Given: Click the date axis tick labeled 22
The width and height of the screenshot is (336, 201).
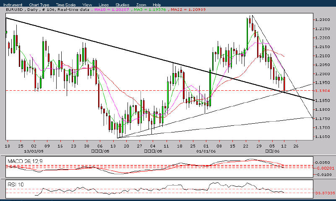Looking at the screenshot, I should tap(245, 146).
